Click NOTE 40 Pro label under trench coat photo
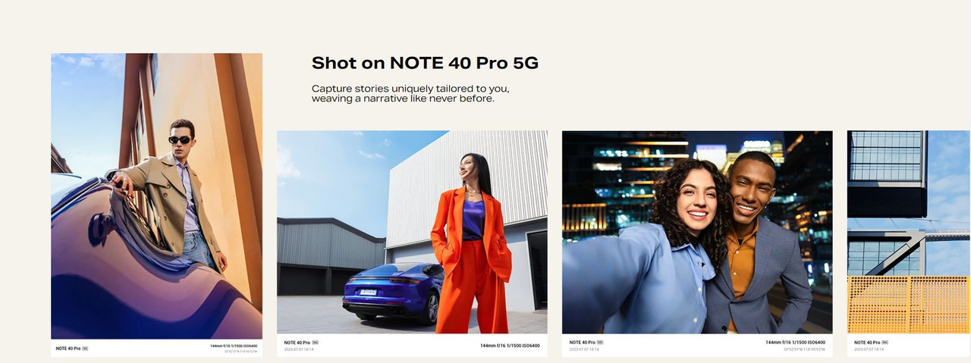Viewport: 971px width, 363px height. pos(68,349)
